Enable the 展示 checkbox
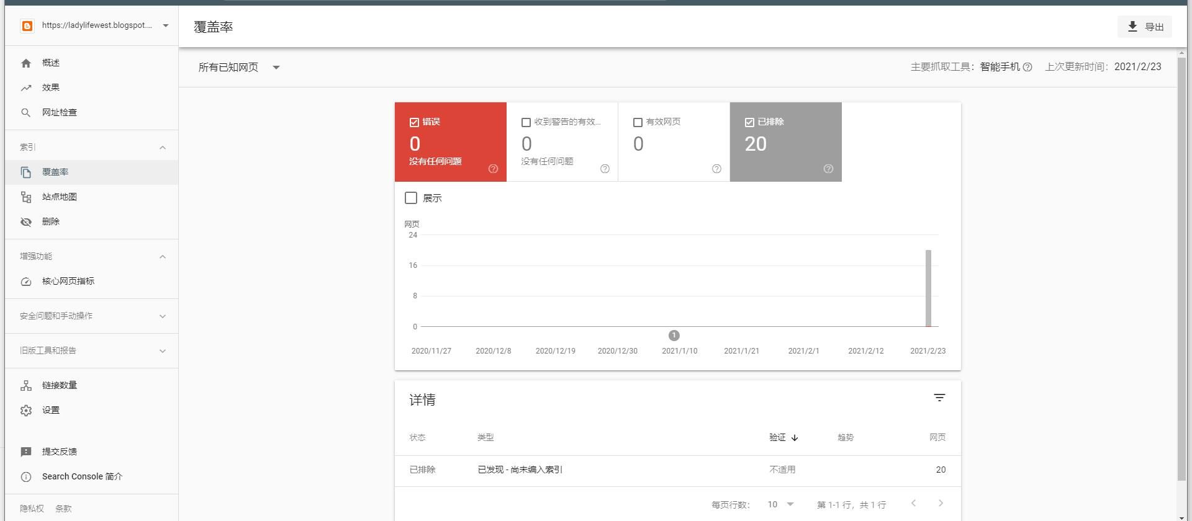This screenshot has height=521, width=1192. click(x=411, y=198)
